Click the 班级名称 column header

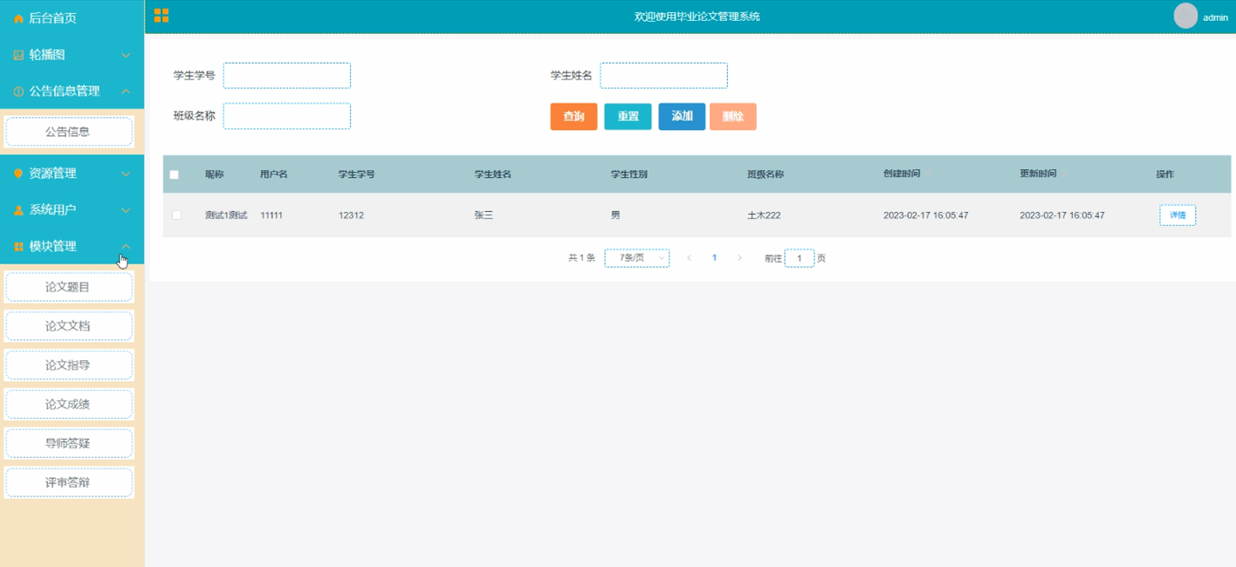pyautogui.click(x=766, y=174)
